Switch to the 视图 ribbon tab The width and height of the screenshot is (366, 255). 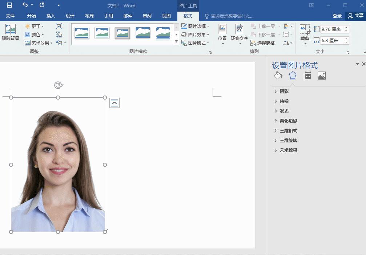point(166,16)
